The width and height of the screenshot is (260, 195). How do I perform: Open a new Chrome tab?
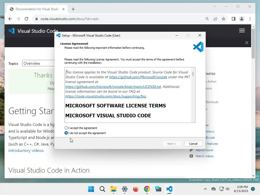point(73,9)
